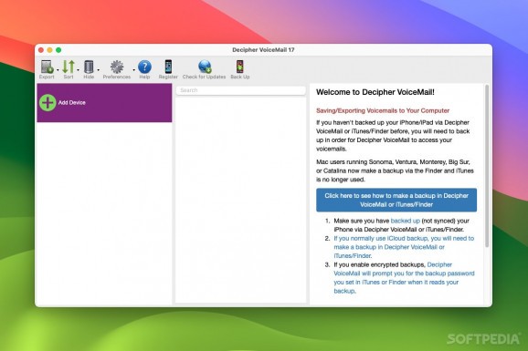Click the welcome panel vertical scrollbar
This screenshot has width=528, height=351.
tap(487, 167)
